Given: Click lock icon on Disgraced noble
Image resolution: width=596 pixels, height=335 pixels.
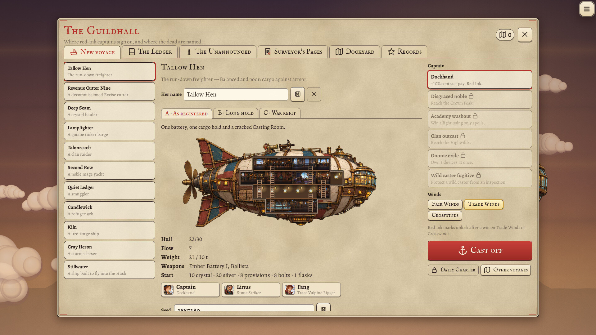Looking at the screenshot, I should [471, 96].
